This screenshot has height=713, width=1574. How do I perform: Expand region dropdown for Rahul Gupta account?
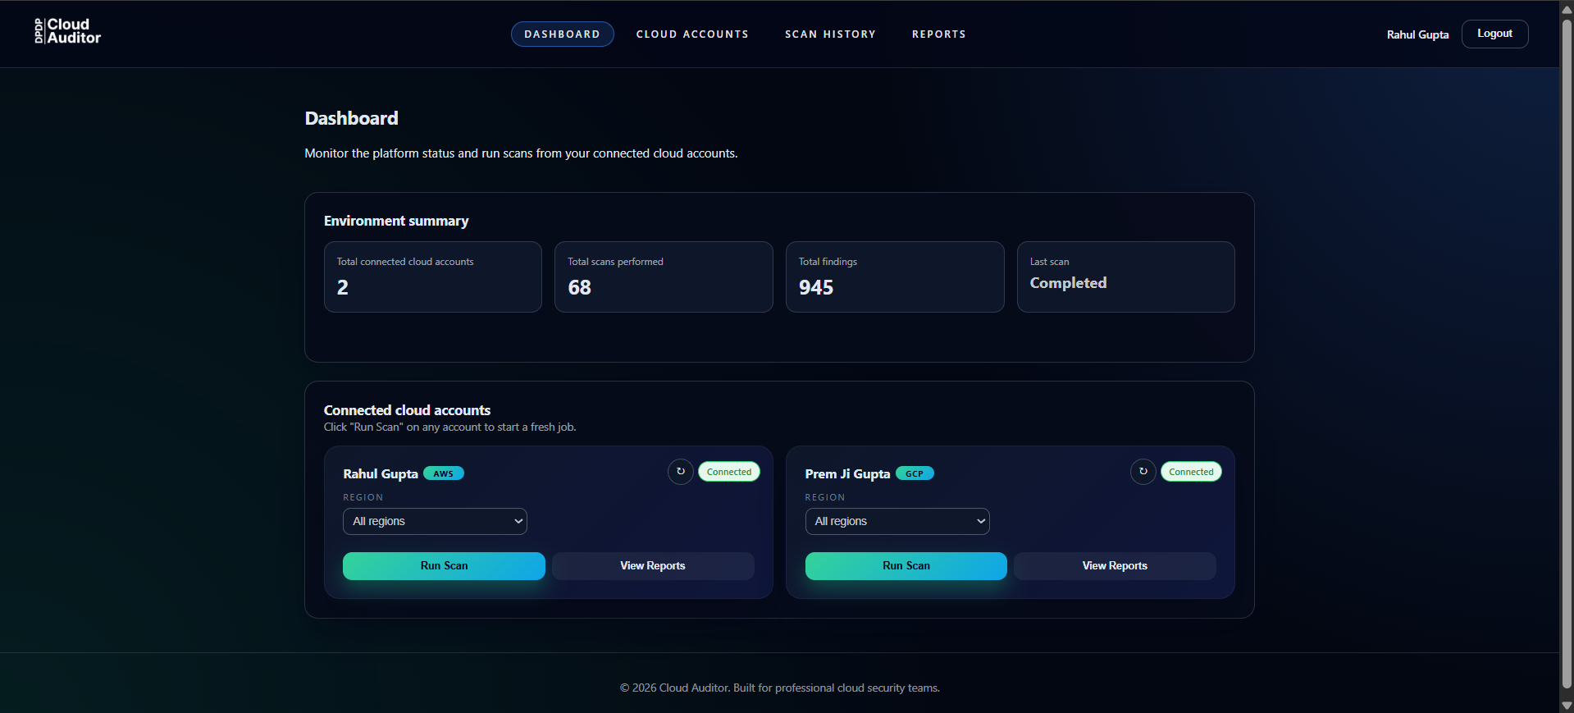[435, 521]
